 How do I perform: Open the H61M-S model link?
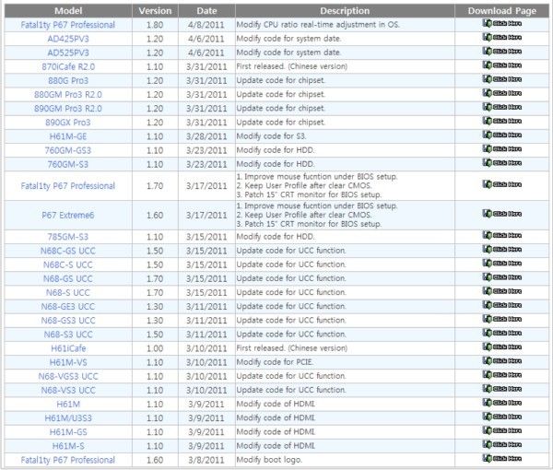(68, 446)
